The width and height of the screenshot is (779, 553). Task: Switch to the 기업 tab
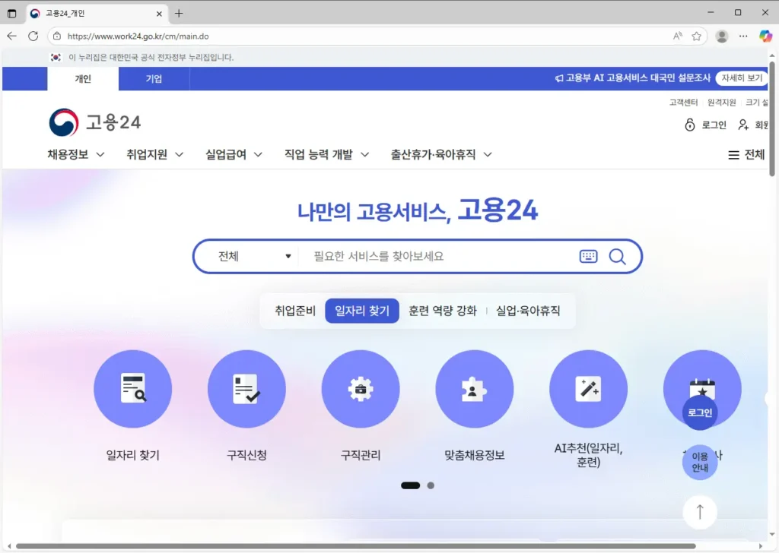tap(154, 79)
